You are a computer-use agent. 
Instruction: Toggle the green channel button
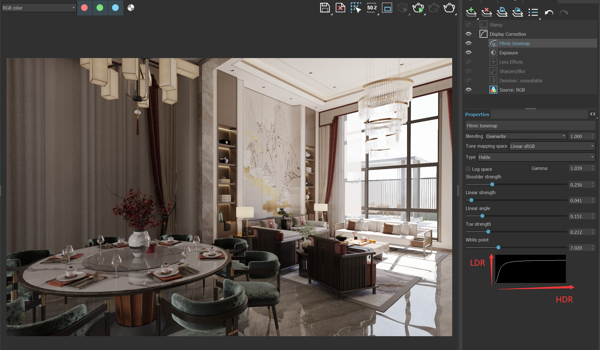(100, 8)
